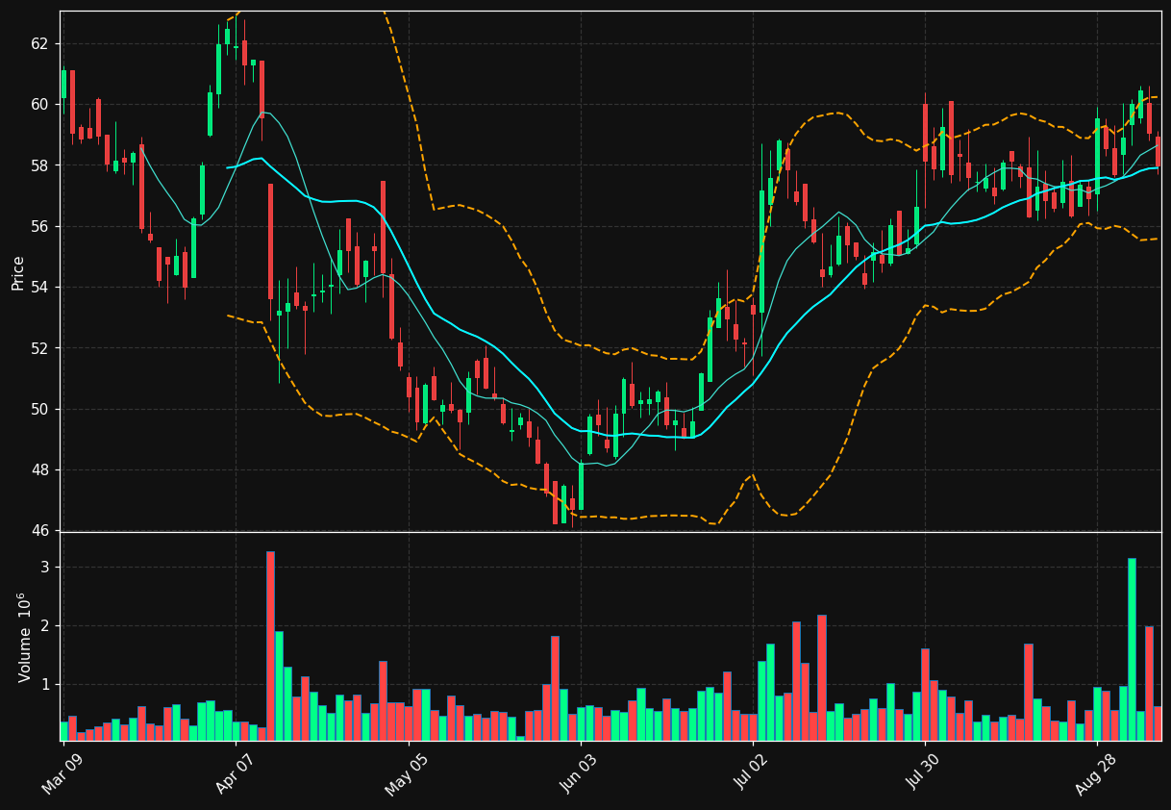Click the 48 price axis label
This screenshot has height=810, width=1171.
[x=40, y=470]
